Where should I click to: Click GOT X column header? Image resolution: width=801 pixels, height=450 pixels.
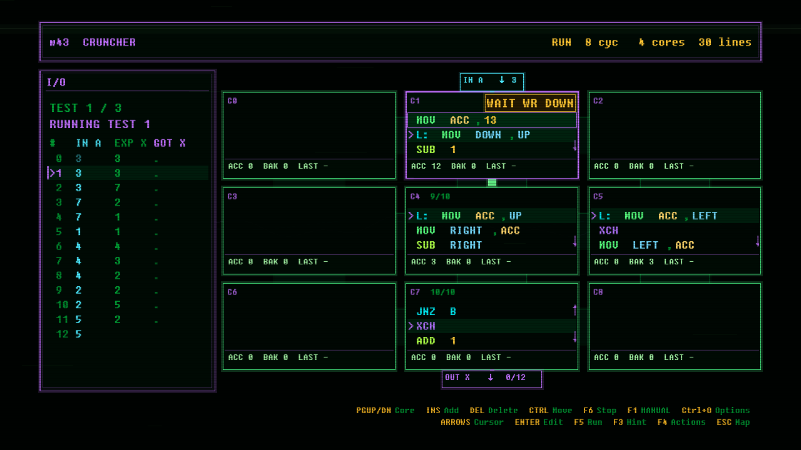[x=170, y=143]
